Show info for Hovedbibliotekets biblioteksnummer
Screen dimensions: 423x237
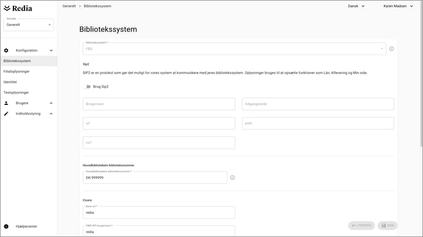point(232,177)
